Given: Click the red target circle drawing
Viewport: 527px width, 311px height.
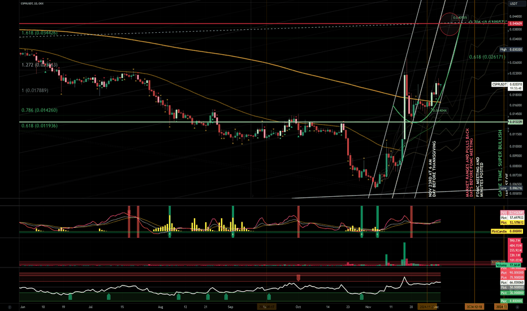Looking at the screenshot, I should [450, 24].
